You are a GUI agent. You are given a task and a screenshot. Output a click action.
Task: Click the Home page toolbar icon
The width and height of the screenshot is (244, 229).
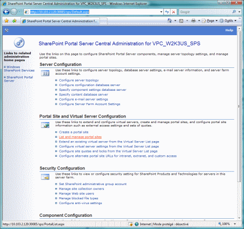click(x=170, y=21)
